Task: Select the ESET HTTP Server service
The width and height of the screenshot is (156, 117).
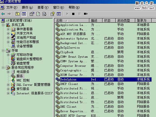Action: coord(103,115)
